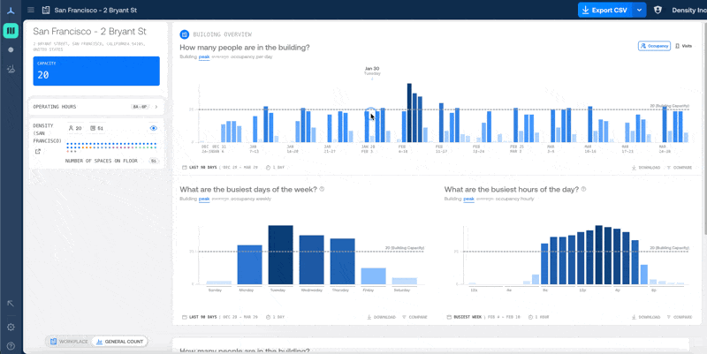Select average in occupancy weekly subtitle

(220, 199)
